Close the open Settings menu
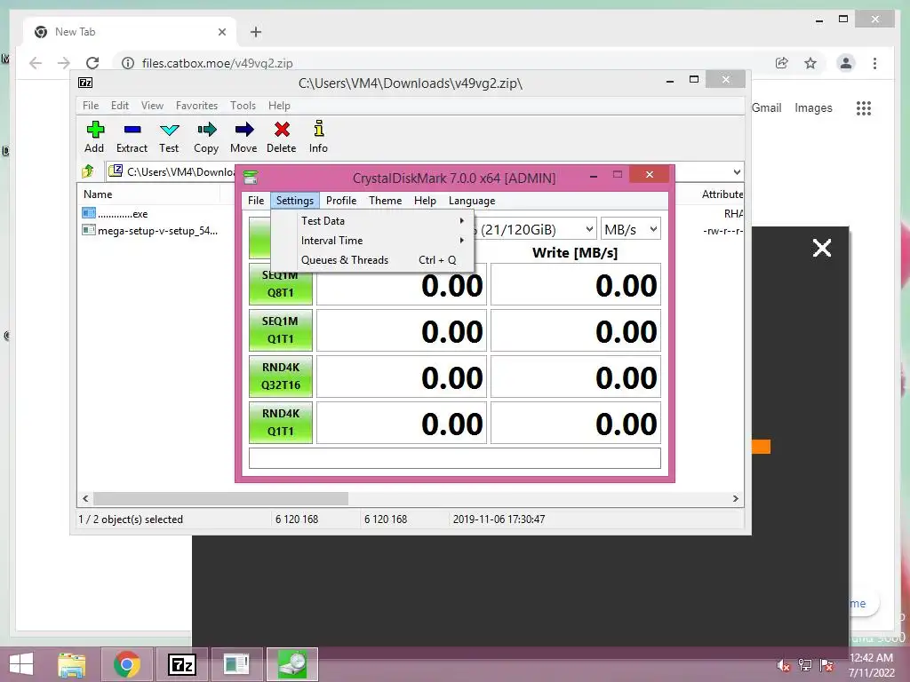 click(x=295, y=201)
